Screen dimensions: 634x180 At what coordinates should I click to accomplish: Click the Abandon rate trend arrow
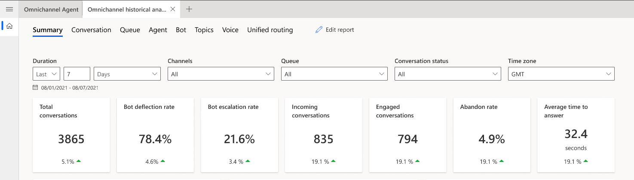pyautogui.click(x=502, y=161)
